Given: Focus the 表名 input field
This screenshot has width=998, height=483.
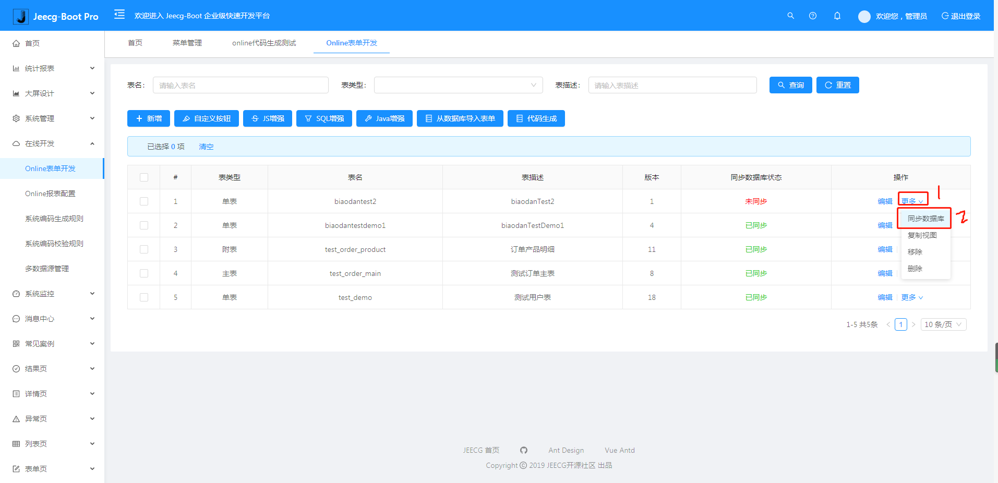Looking at the screenshot, I should [x=241, y=85].
